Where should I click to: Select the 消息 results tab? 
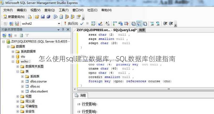click(81, 95)
